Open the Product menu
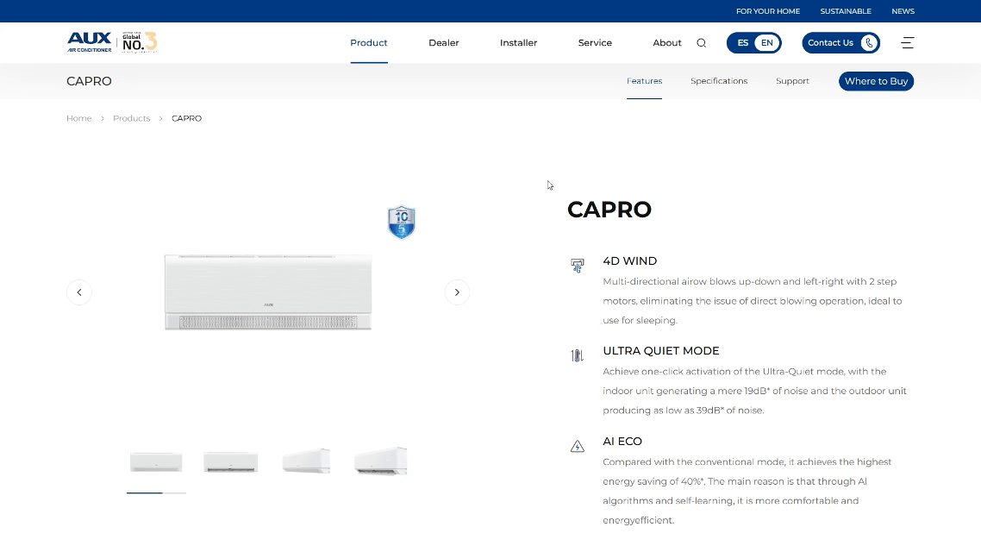981x552 pixels. pyautogui.click(x=368, y=42)
